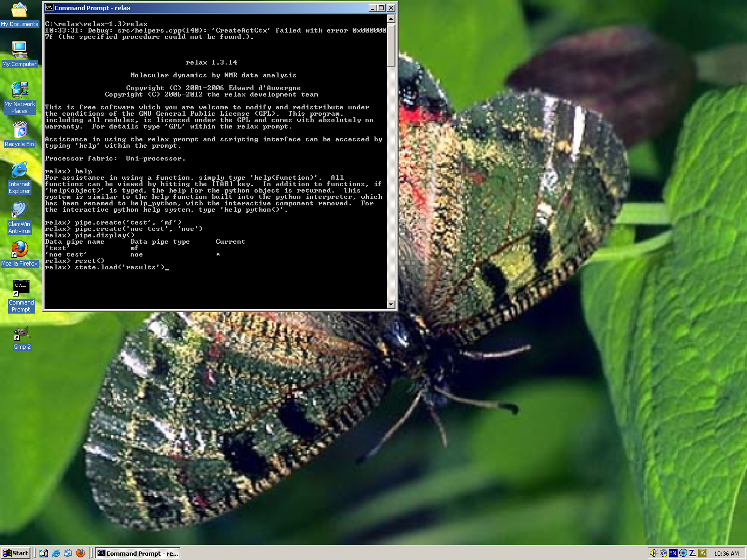
Task: Click the Firefox icon in Quick Launch
Action: (81, 553)
